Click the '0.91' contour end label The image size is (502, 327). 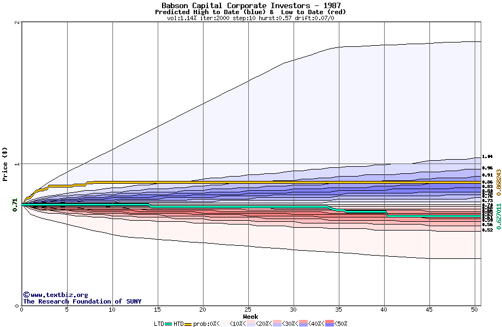(x=487, y=175)
